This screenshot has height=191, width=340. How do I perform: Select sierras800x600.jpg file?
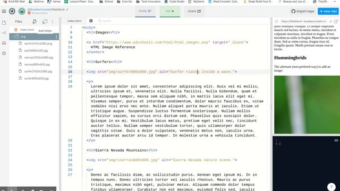tap(37, 64)
